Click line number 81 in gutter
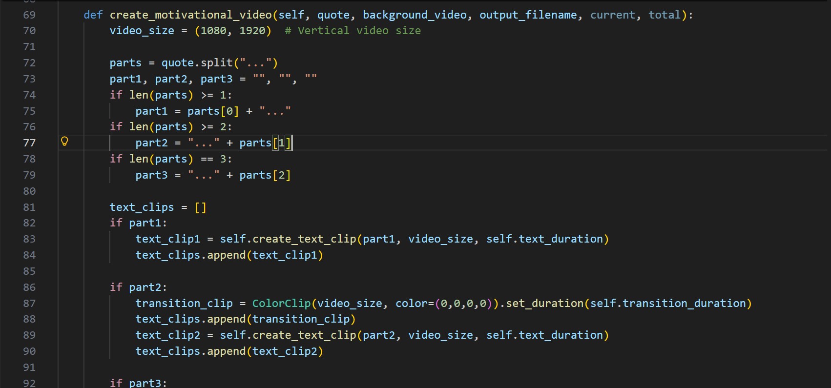Viewport: 831px width, 388px height. 29,207
